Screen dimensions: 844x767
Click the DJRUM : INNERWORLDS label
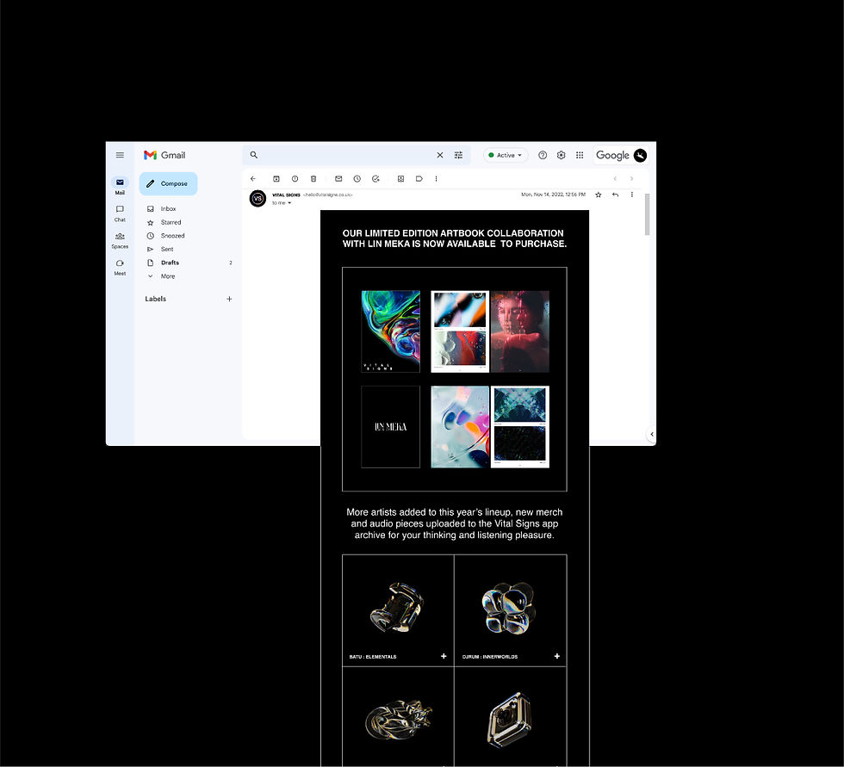click(490, 657)
